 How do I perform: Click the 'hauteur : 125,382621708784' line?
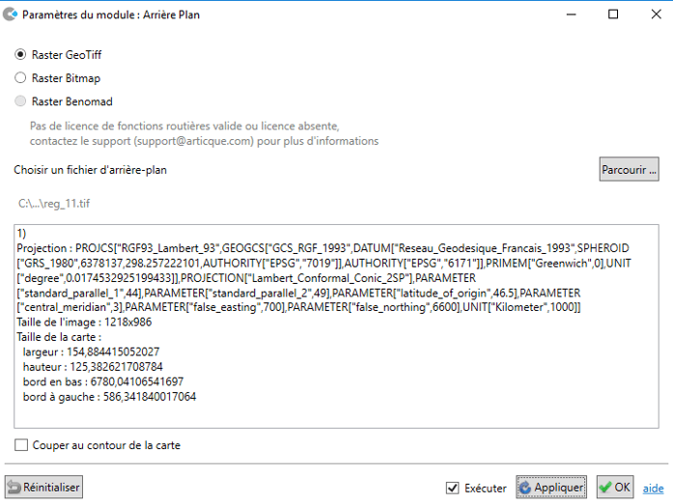pyautogui.click(x=93, y=367)
